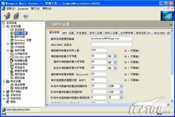Open the Language menu
The image size is (175, 117).
23,9
